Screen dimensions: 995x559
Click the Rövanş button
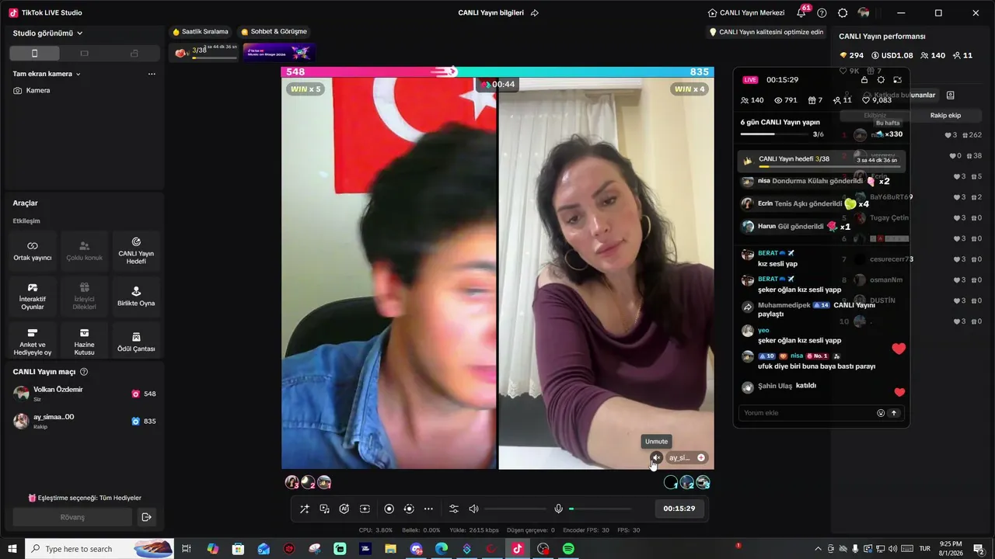(x=72, y=517)
